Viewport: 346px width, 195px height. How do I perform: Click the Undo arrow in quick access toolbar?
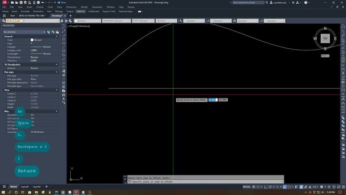(x=43, y=3)
